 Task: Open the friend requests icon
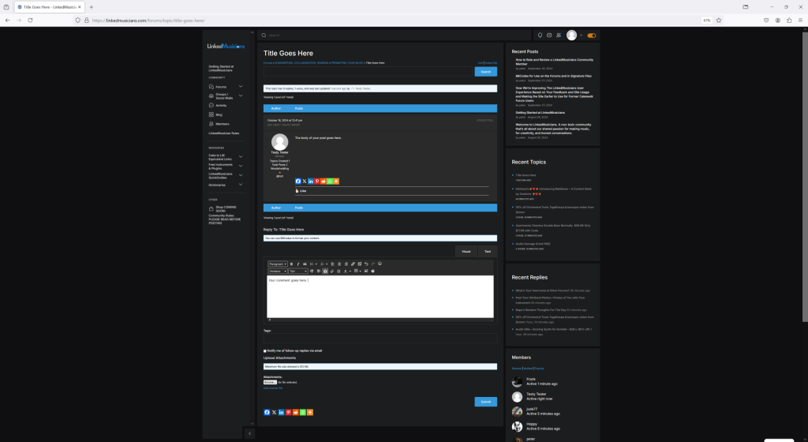tap(559, 35)
